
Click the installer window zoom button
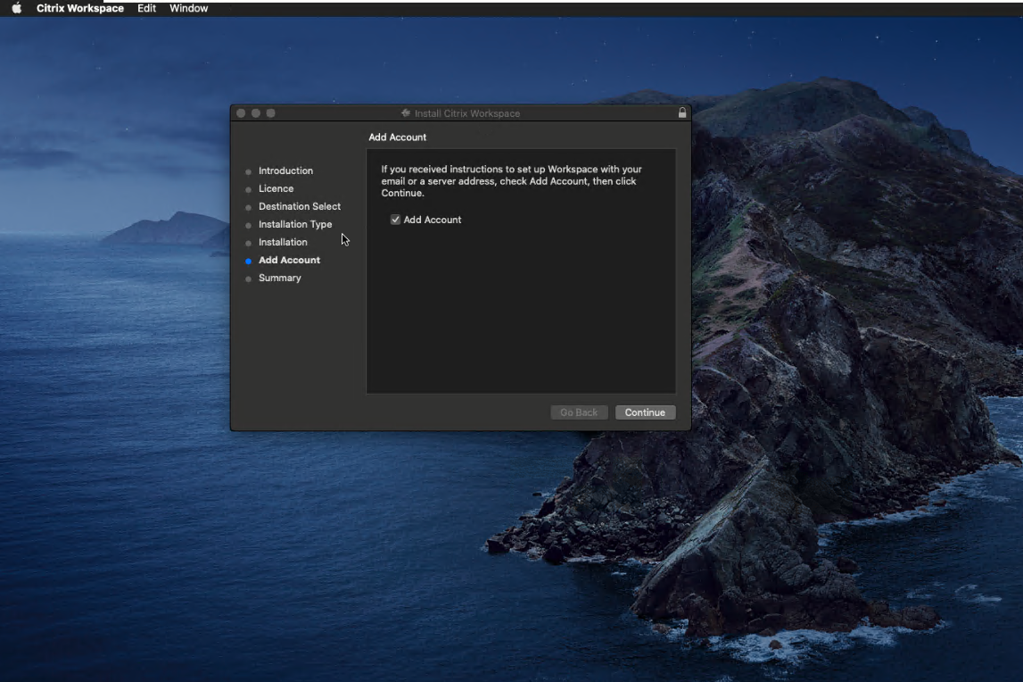coord(271,113)
